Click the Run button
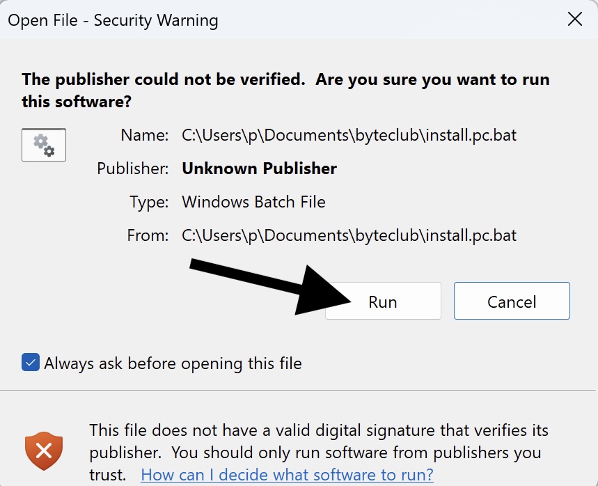Screen dimensions: 598x486 (x=383, y=301)
